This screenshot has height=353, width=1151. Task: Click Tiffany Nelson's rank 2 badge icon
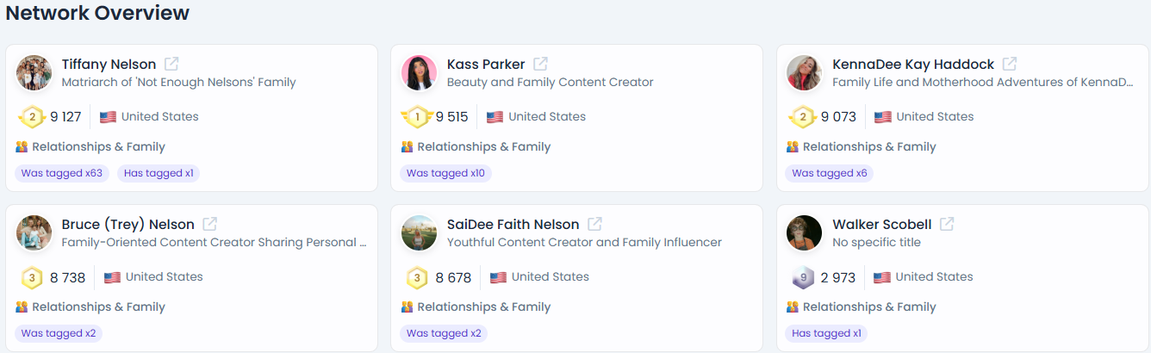click(32, 117)
